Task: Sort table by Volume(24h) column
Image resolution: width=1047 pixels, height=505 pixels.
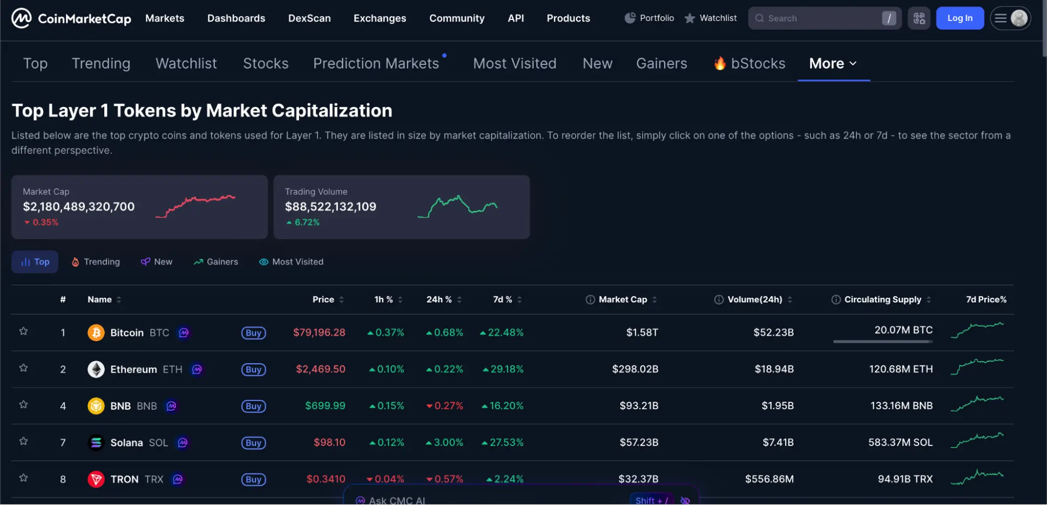Action: 760,299
